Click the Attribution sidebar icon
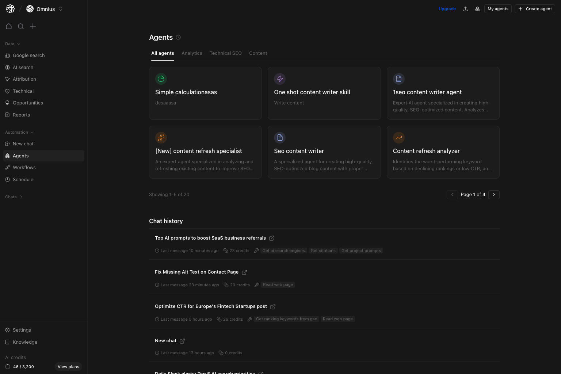The height and width of the screenshot is (374, 561). pyautogui.click(x=8, y=79)
